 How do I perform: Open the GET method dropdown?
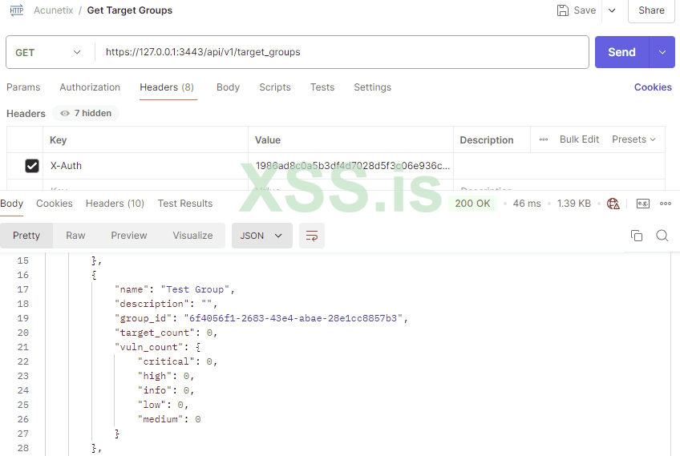click(48, 52)
